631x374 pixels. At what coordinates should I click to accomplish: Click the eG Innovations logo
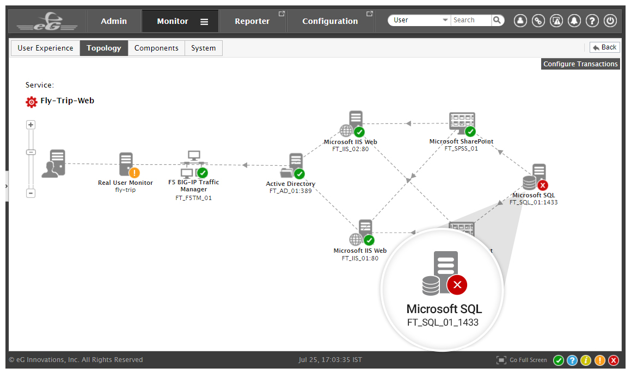(47, 21)
